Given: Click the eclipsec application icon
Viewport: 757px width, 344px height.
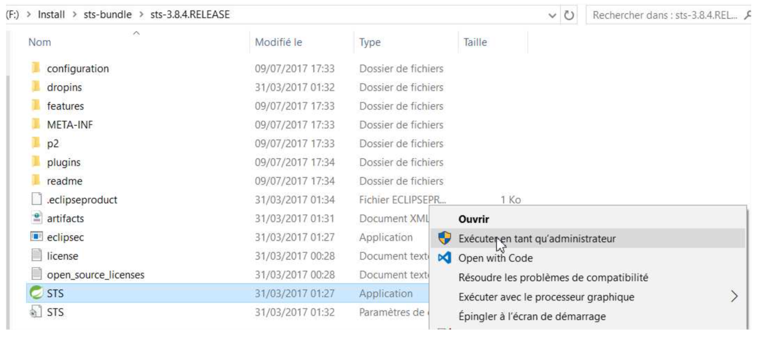Looking at the screenshot, I should click(36, 237).
